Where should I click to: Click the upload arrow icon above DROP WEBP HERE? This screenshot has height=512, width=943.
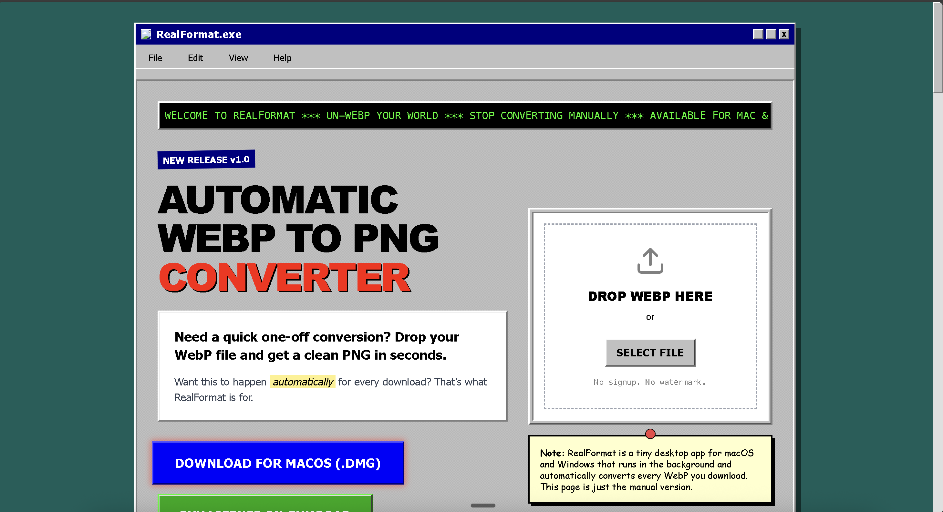650,261
